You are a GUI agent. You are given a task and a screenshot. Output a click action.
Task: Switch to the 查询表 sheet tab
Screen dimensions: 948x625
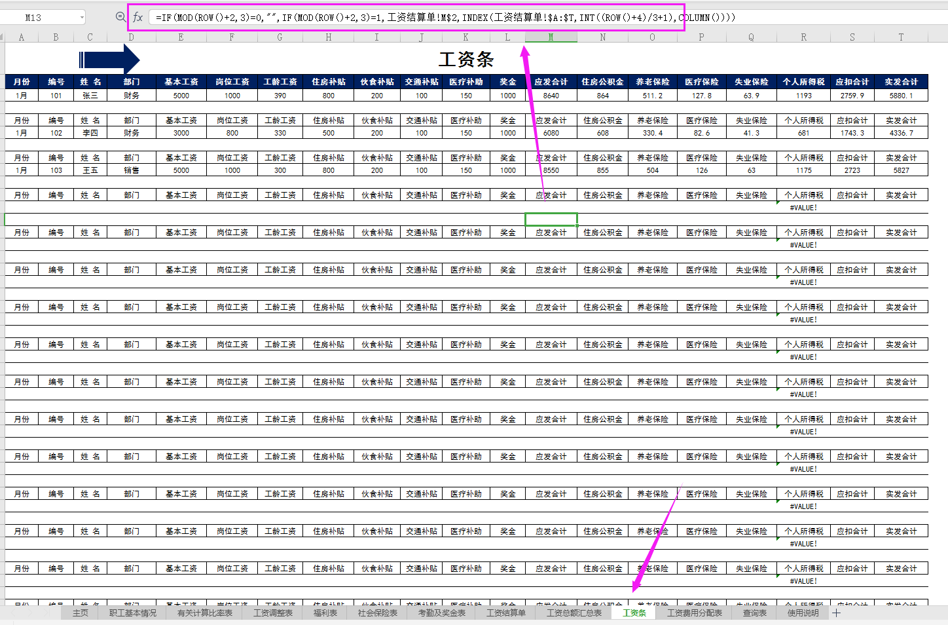coord(755,613)
